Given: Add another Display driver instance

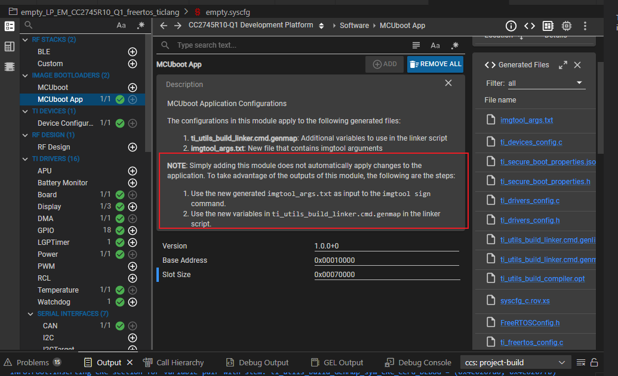Looking at the screenshot, I should [x=133, y=207].
